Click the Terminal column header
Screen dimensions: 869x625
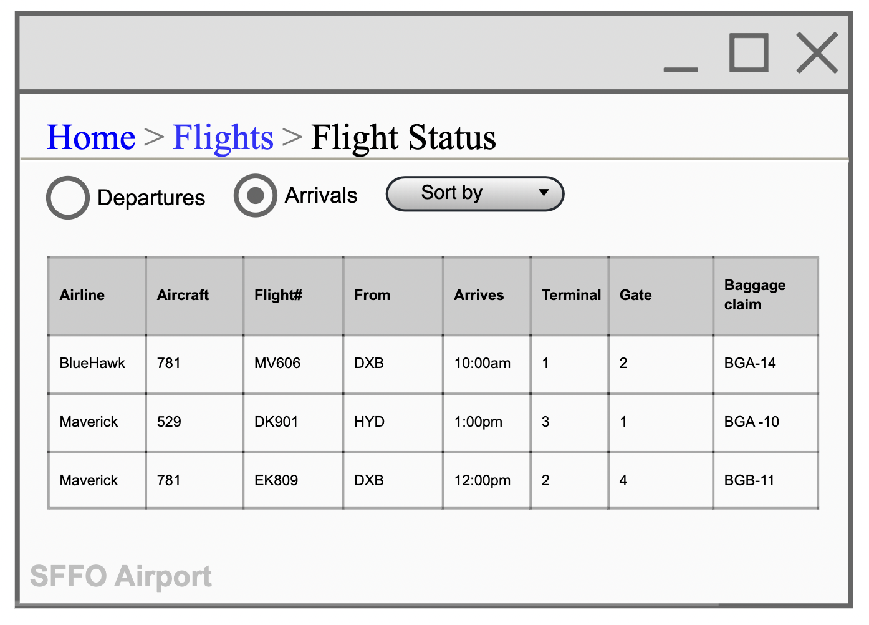tap(570, 295)
